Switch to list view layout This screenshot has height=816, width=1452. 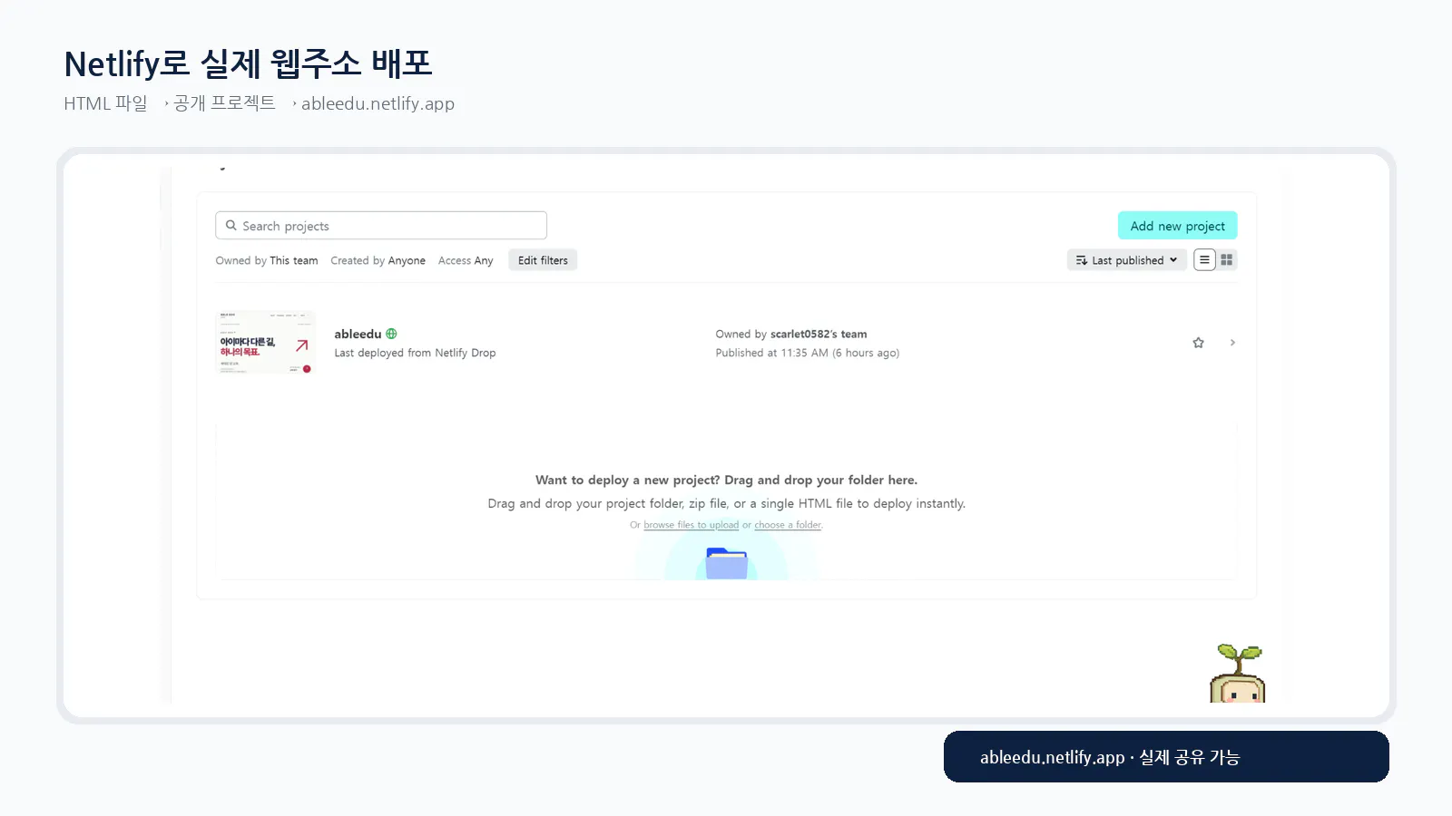coord(1204,260)
